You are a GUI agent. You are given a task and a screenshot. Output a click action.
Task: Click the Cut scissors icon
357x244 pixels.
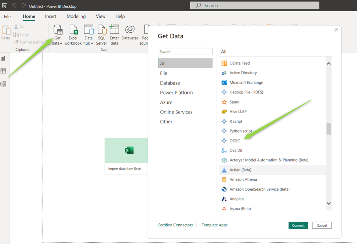tap(16, 27)
